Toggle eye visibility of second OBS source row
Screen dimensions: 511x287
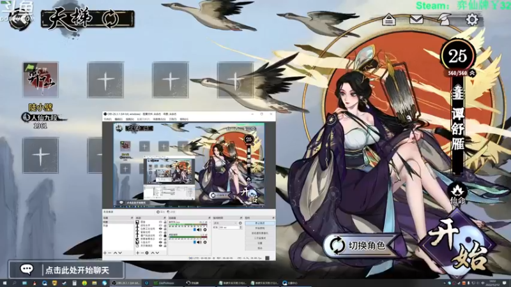[160, 226]
